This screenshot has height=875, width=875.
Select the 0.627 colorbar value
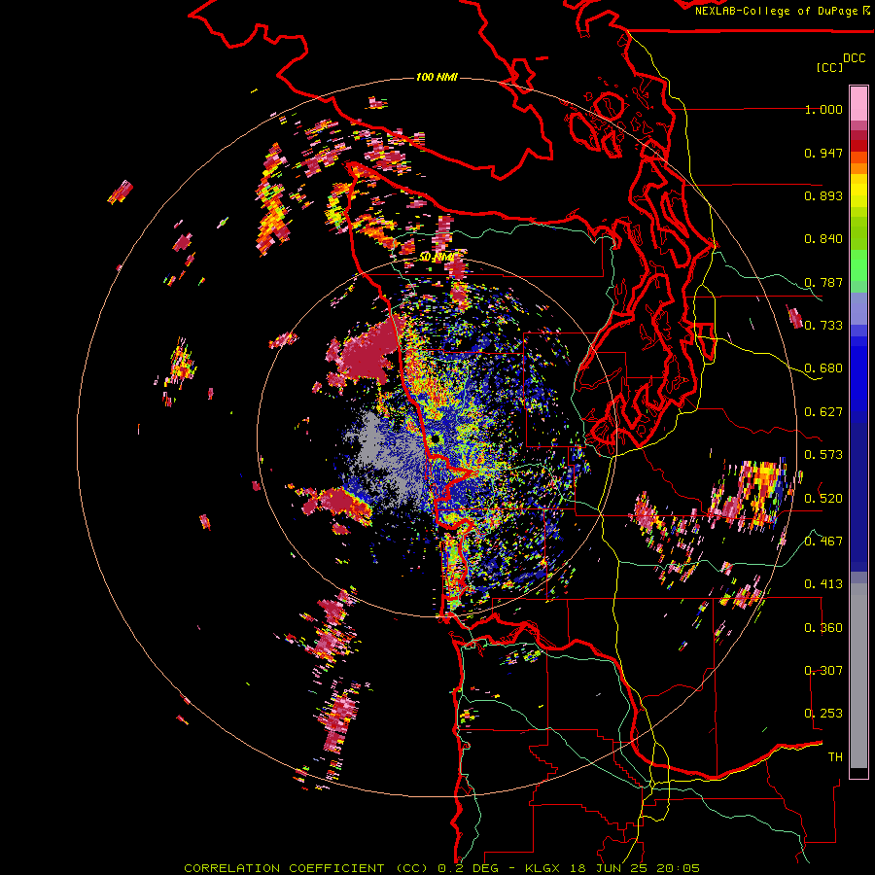click(823, 412)
